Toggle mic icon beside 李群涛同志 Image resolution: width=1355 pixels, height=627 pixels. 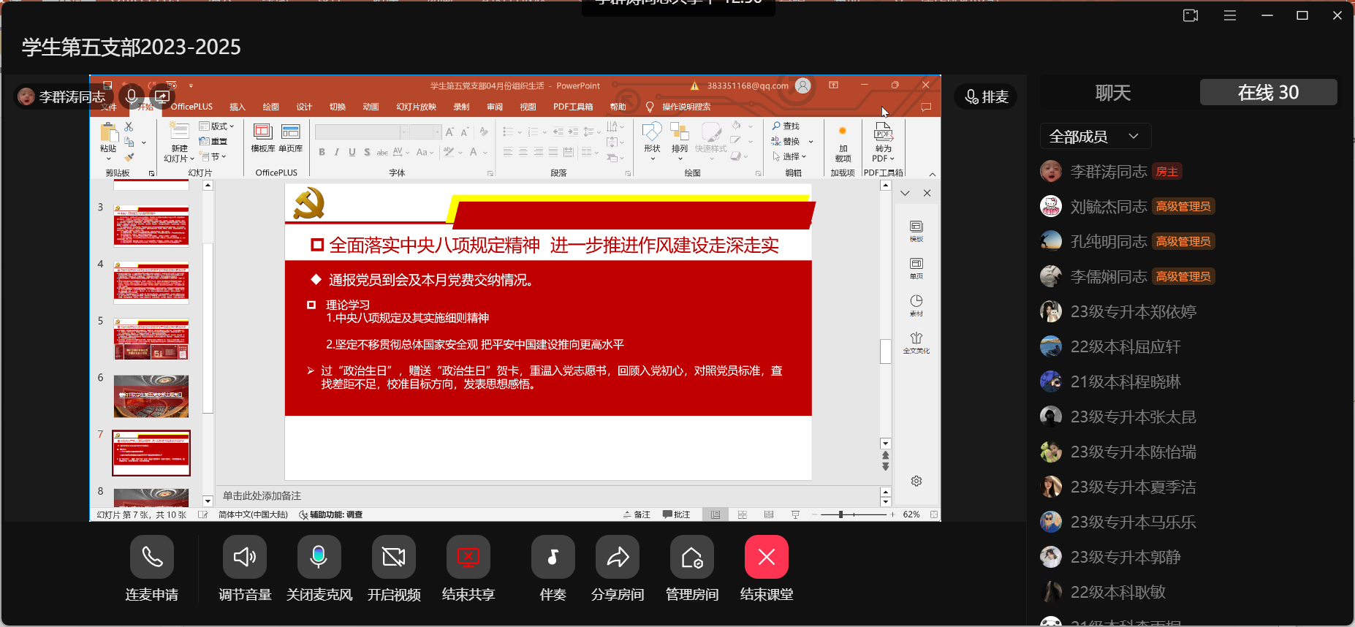(132, 96)
